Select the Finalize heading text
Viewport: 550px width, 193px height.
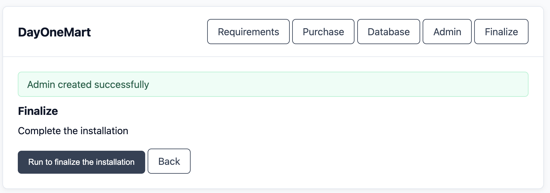[x=38, y=111]
